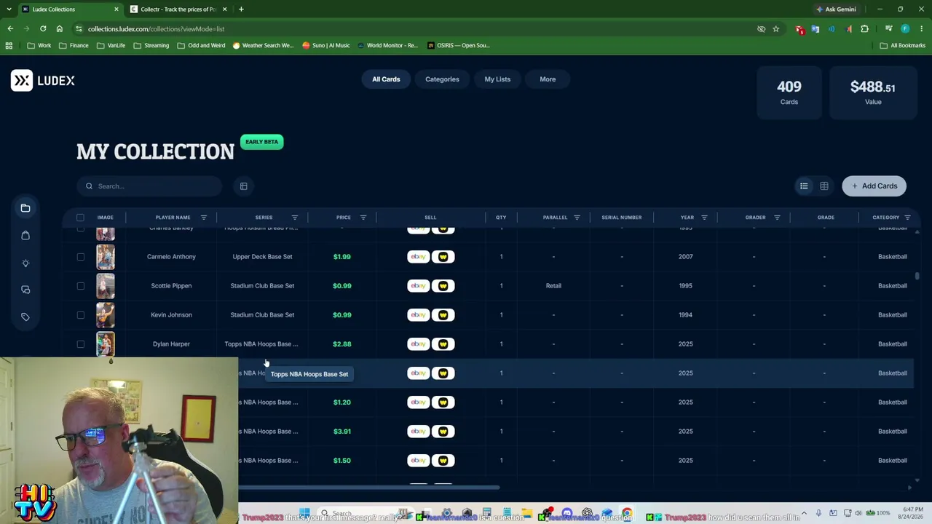The height and width of the screenshot is (524, 932).
Task: Open the OSIRIS bookmark
Action: coord(458,45)
